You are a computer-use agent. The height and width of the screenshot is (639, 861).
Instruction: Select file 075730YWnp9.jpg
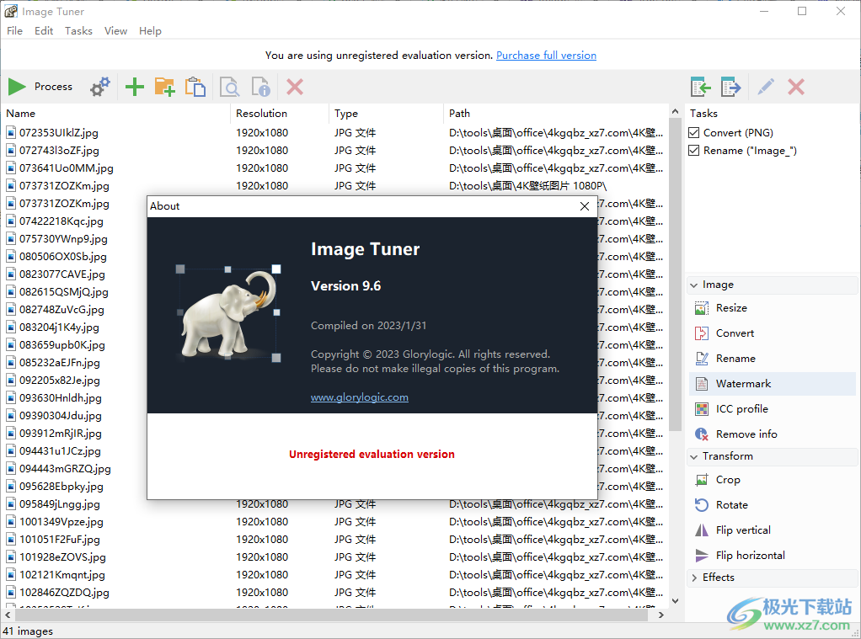click(x=64, y=239)
